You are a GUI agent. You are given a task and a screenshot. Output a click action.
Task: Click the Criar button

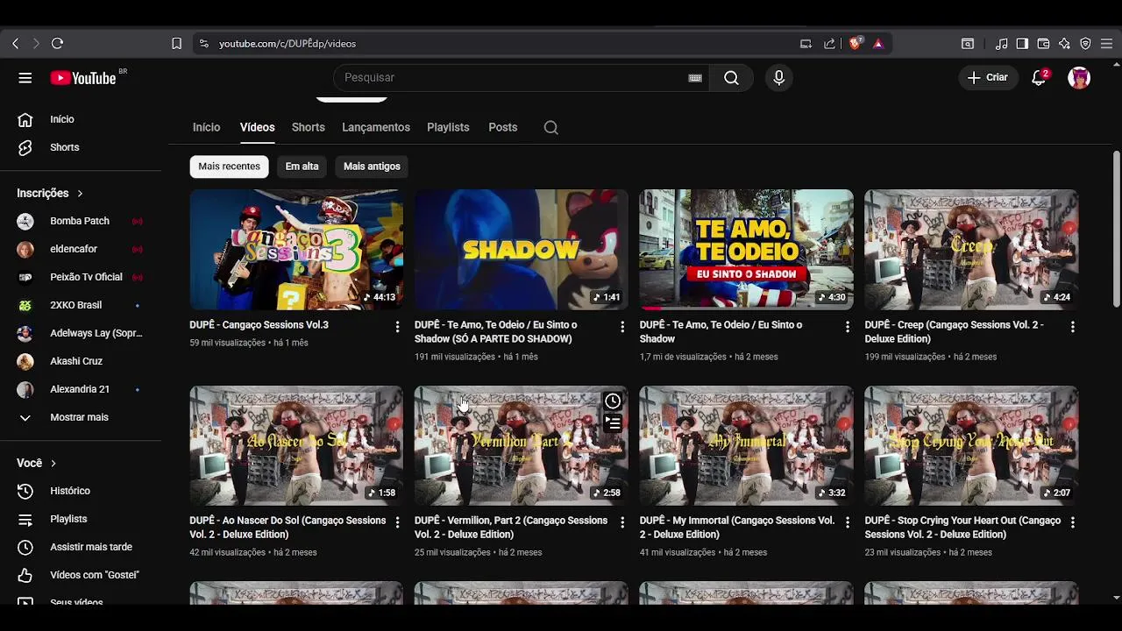988,78
